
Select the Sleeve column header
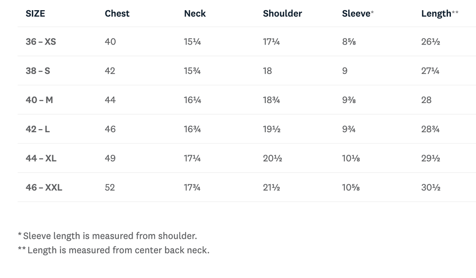(x=357, y=13)
